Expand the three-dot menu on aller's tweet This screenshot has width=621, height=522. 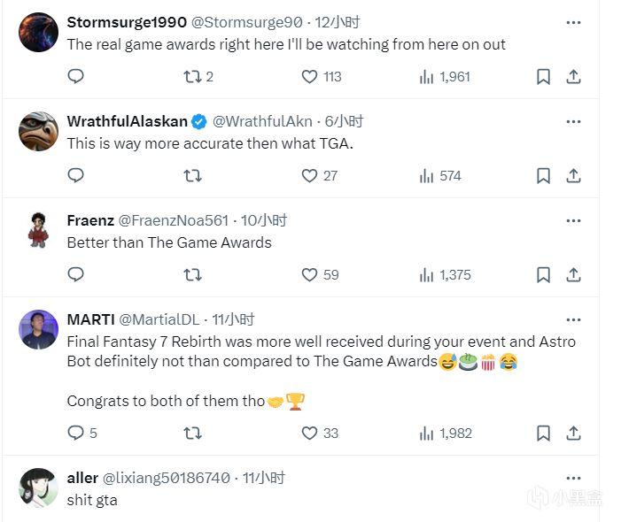573,478
